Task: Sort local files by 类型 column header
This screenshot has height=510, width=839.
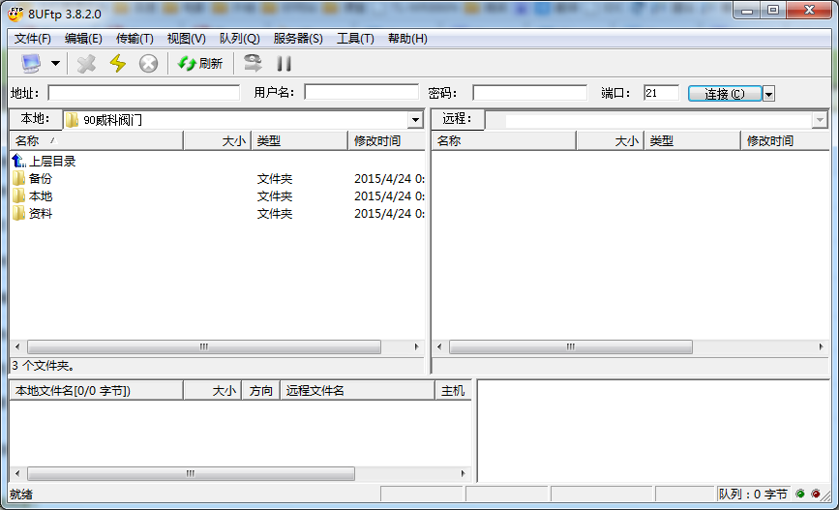Action: (300, 140)
